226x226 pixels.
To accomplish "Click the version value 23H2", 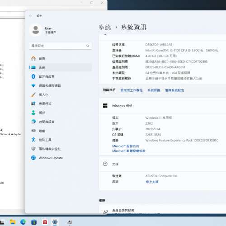I will [149, 123].
